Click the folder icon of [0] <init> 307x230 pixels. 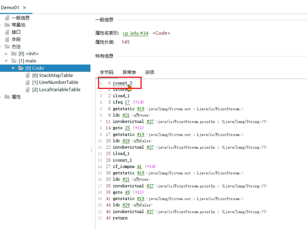coord(14,54)
